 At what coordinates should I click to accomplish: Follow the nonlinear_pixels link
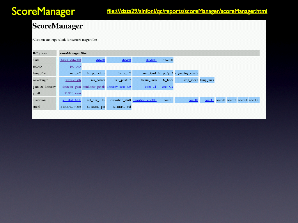[94, 87]
